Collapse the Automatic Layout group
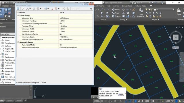Image resolution: width=184 pixels, height=103 pixels. (x=18, y=42)
